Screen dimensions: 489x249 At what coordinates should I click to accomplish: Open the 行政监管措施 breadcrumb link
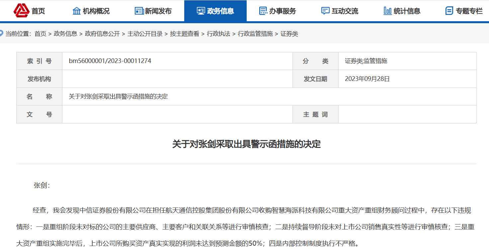255,34
